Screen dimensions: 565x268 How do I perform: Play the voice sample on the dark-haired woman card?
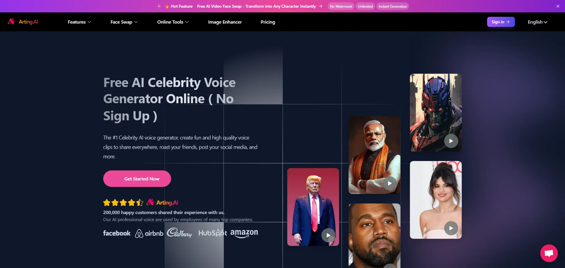point(451,228)
